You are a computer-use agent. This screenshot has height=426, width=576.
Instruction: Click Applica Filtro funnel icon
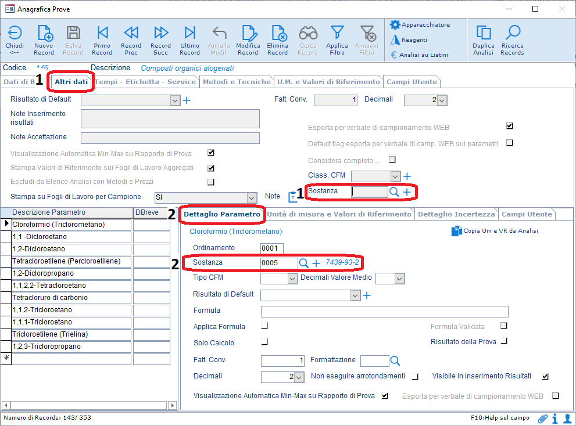point(337,40)
